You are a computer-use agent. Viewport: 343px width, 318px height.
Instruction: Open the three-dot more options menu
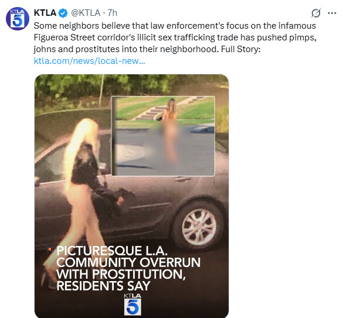pyautogui.click(x=332, y=13)
